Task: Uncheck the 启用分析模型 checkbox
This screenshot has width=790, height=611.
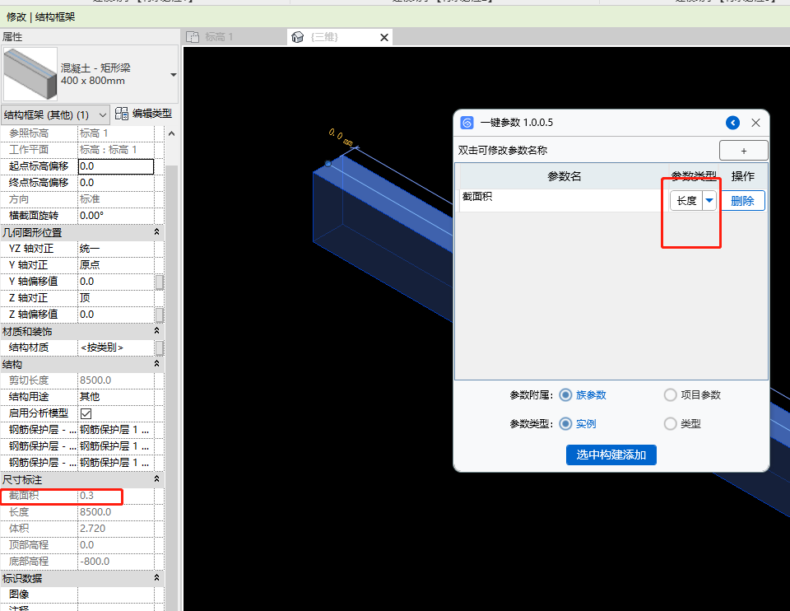Action: point(86,413)
